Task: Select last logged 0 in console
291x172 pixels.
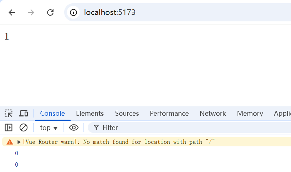Action: pyautogui.click(x=16, y=165)
